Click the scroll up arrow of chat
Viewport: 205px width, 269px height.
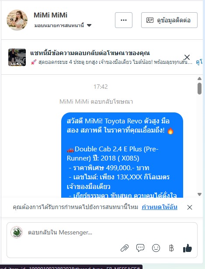(x=199, y=79)
